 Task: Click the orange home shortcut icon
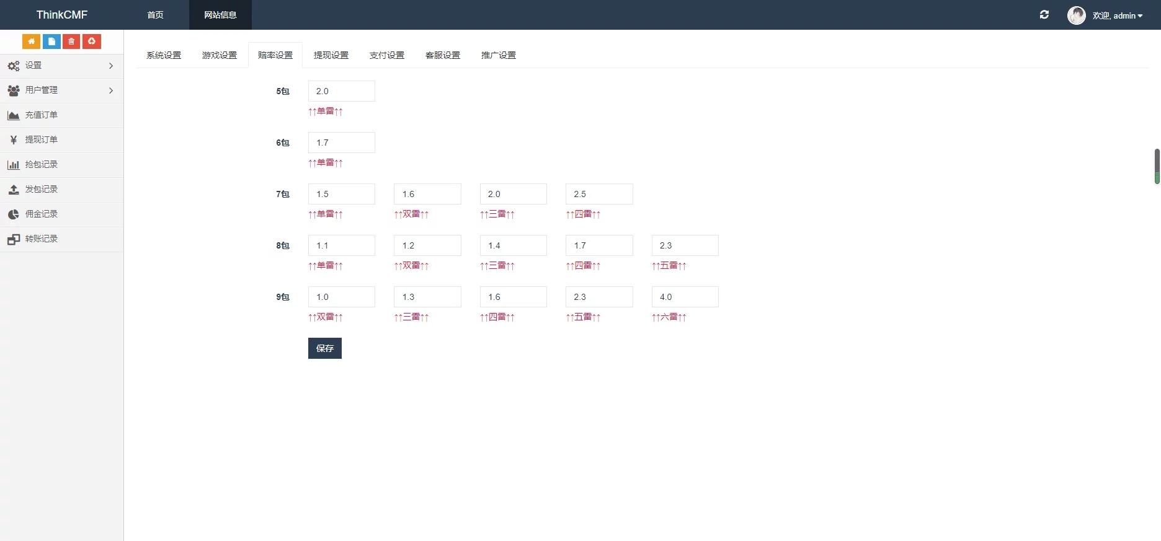click(31, 42)
